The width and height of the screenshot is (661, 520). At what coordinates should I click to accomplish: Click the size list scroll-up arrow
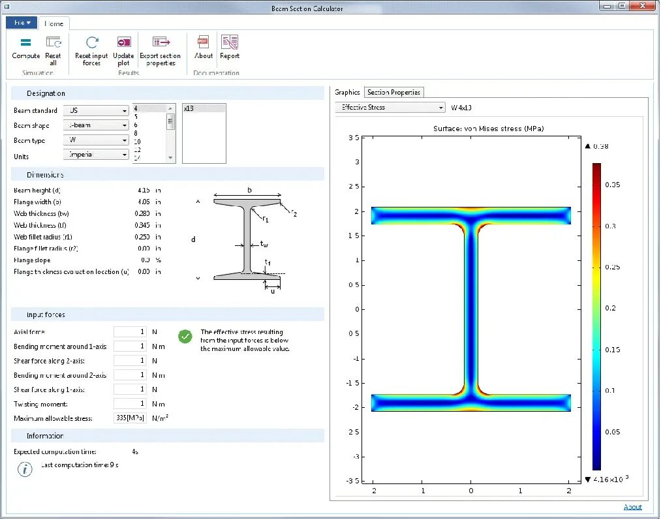[x=170, y=108]
